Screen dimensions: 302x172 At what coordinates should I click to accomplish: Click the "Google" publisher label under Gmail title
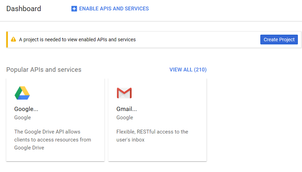tap(125, 118)
